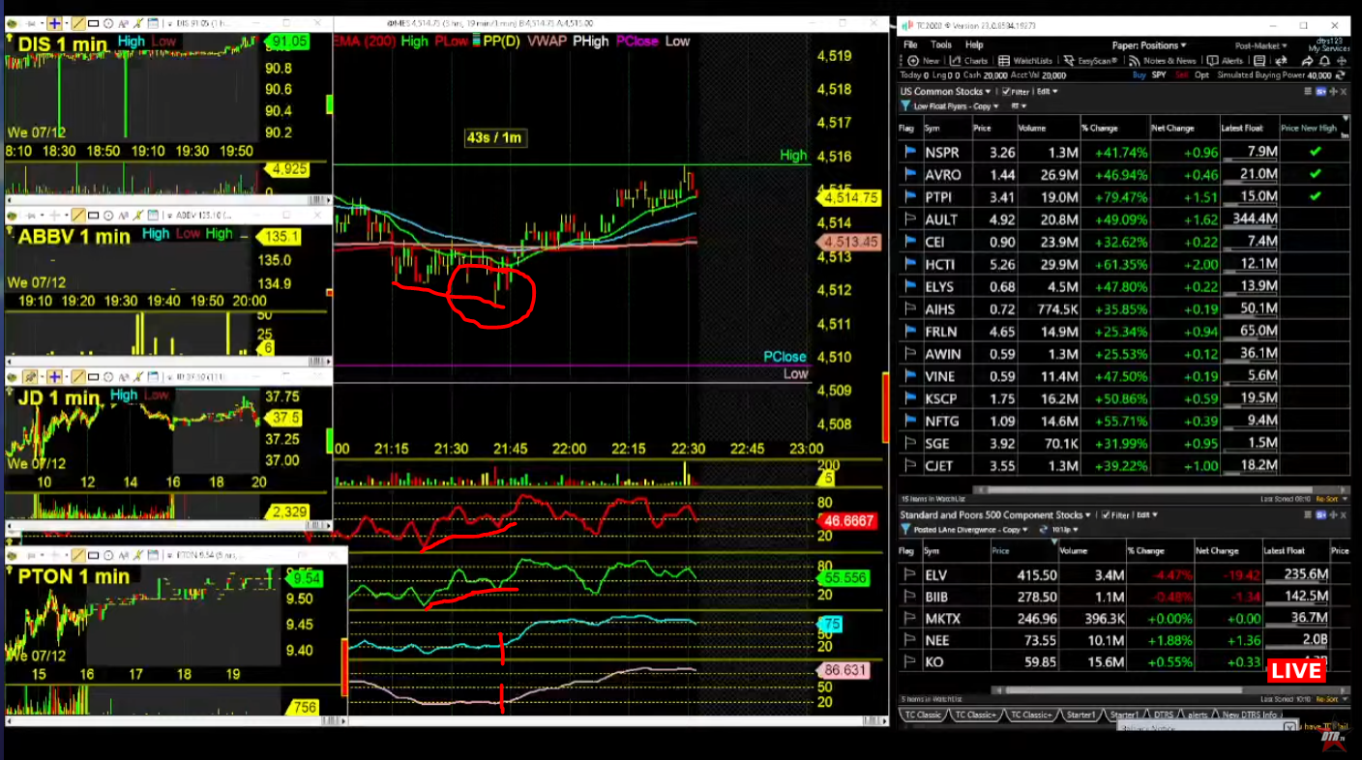Switch to the first TC Classic layout tab

click(923, 715)
